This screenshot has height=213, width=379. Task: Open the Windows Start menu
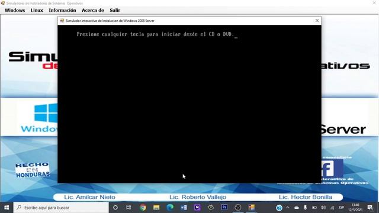pyautogui.click(x=7, y=208)
